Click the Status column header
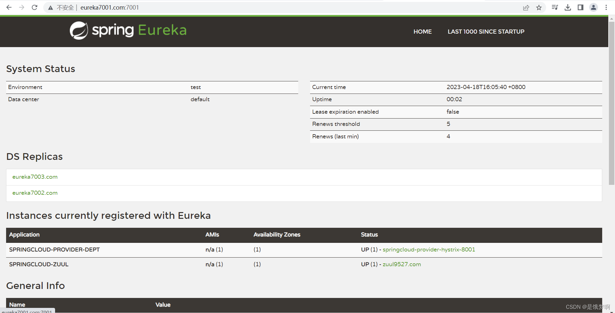Image resolution: width=615 pixels, height=313 pixels. click(369, 235)
